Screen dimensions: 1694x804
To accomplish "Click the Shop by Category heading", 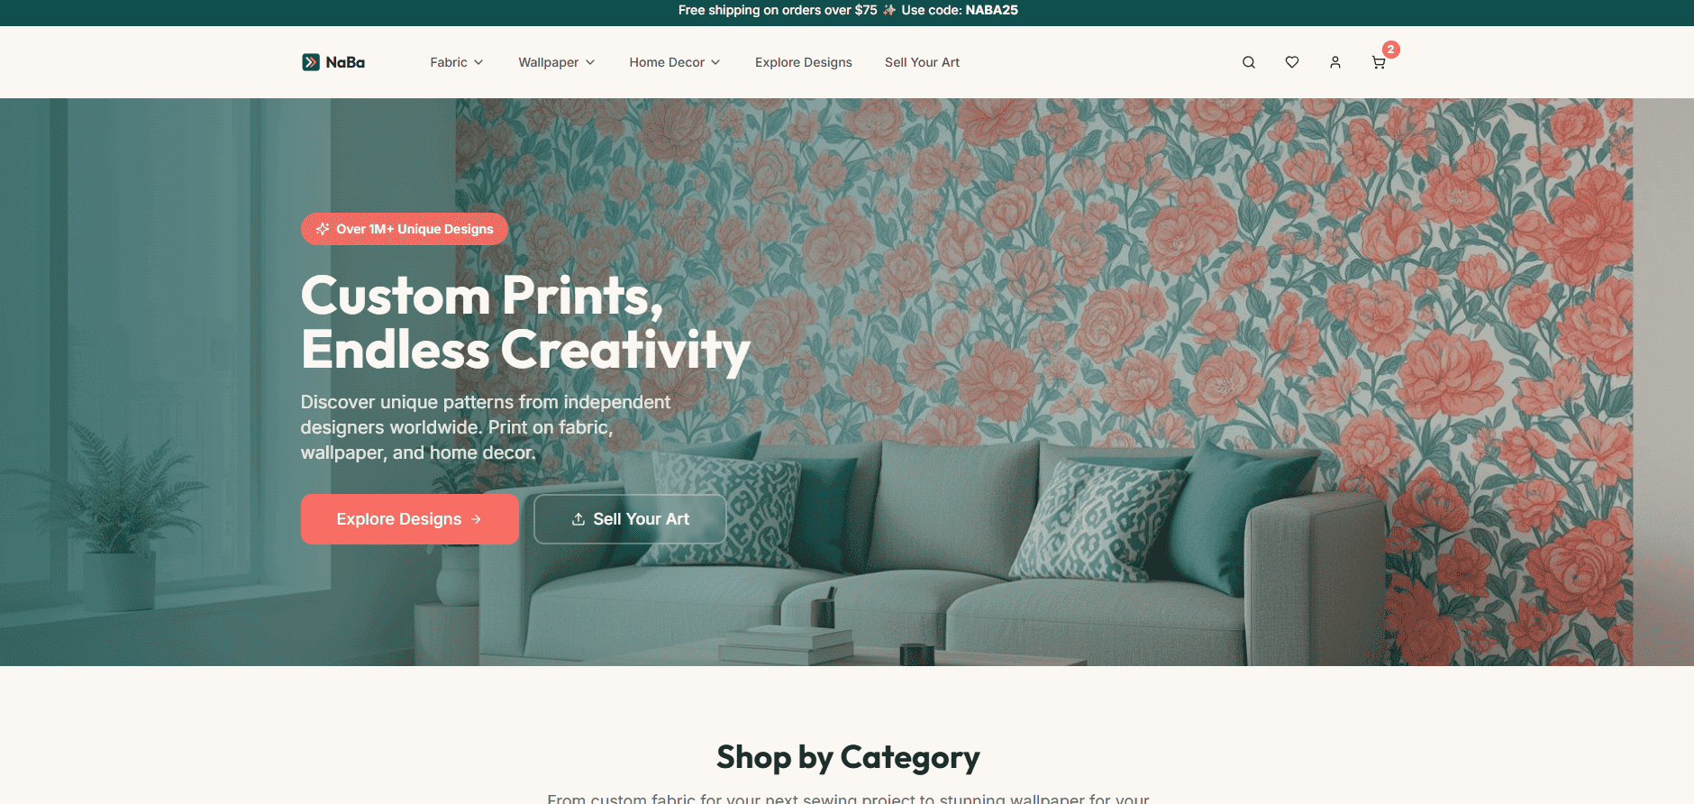I will pyautogui.click(x=848, y=758).
